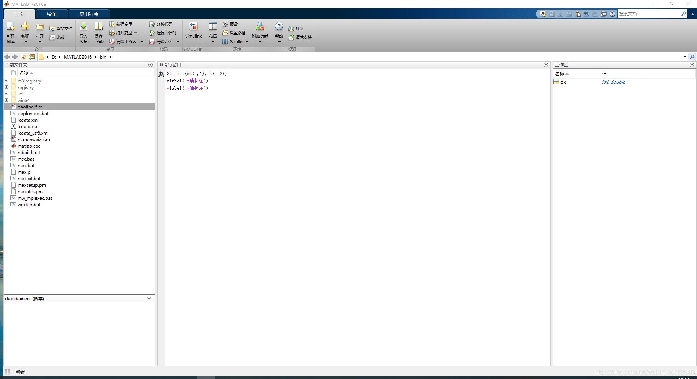Click the 搜索文档 search field

click(x=649, y=14)
